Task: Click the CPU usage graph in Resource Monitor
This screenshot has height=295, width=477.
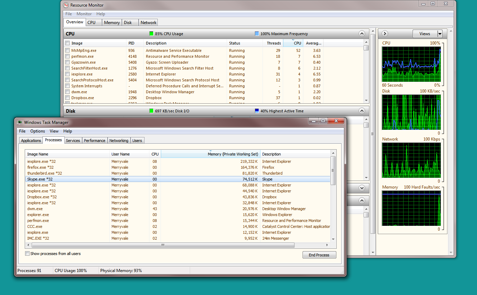Action: tap(411, 64)
